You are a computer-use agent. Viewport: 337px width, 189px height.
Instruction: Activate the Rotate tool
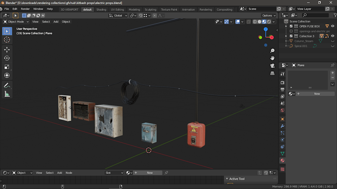pyautogui.click(x=7, y=58)
